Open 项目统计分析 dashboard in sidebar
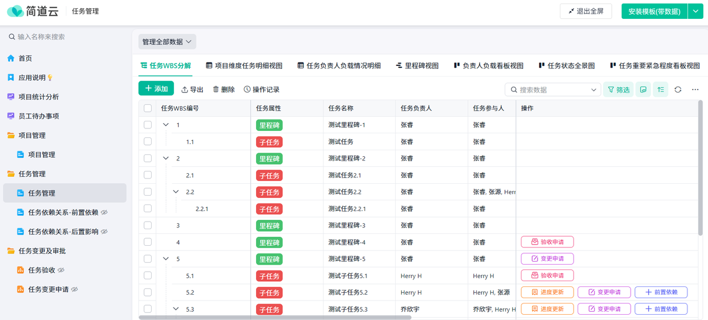 tap(38, 97)
